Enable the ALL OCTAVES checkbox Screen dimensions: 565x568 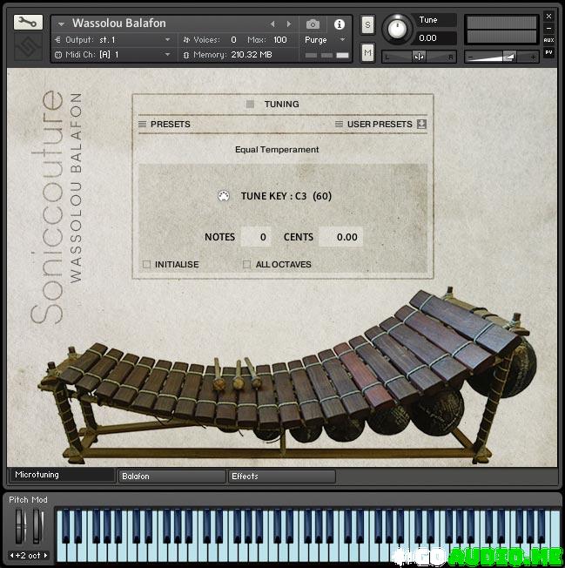(247, 265)
